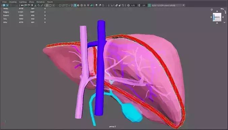228x130 pixels.
Task: Toggle the X-Ray display icon
Action: coord(116,5)
